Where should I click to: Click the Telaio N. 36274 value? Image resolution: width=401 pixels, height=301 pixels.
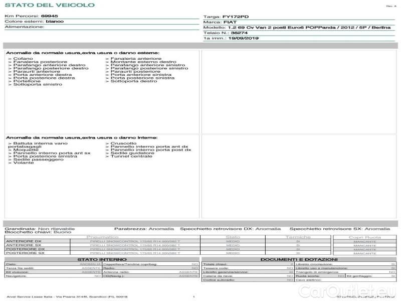[233, 33]
